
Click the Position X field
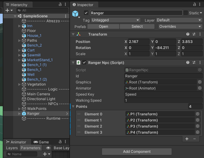coord(139,42)
